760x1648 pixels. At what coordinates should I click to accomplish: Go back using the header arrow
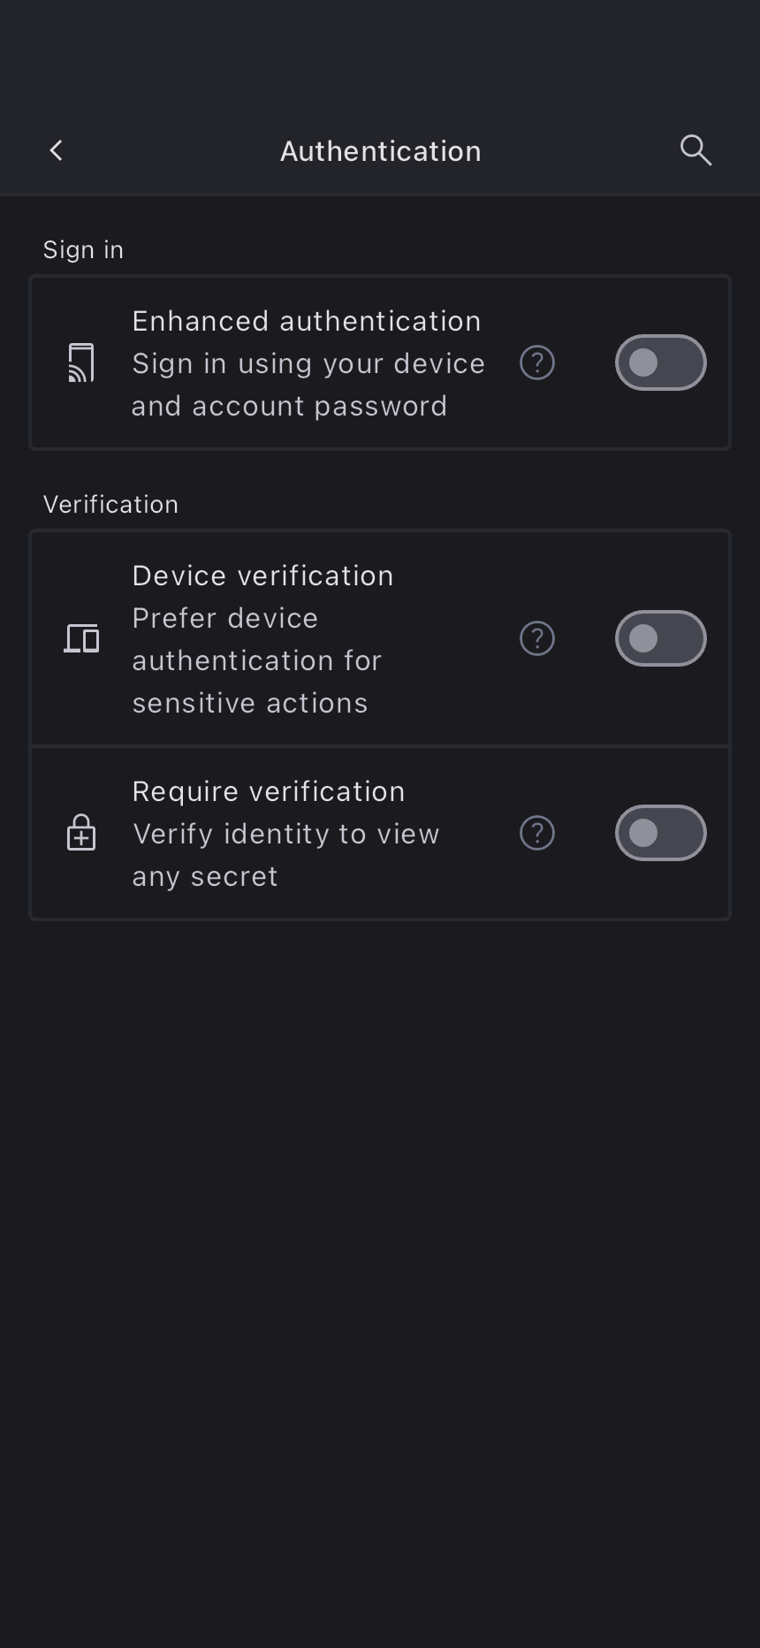[57, 150]
